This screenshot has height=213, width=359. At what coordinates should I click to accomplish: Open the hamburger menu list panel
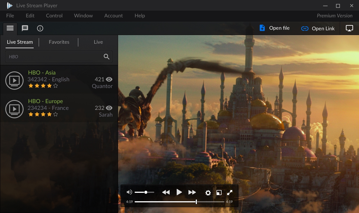point(10,28)
